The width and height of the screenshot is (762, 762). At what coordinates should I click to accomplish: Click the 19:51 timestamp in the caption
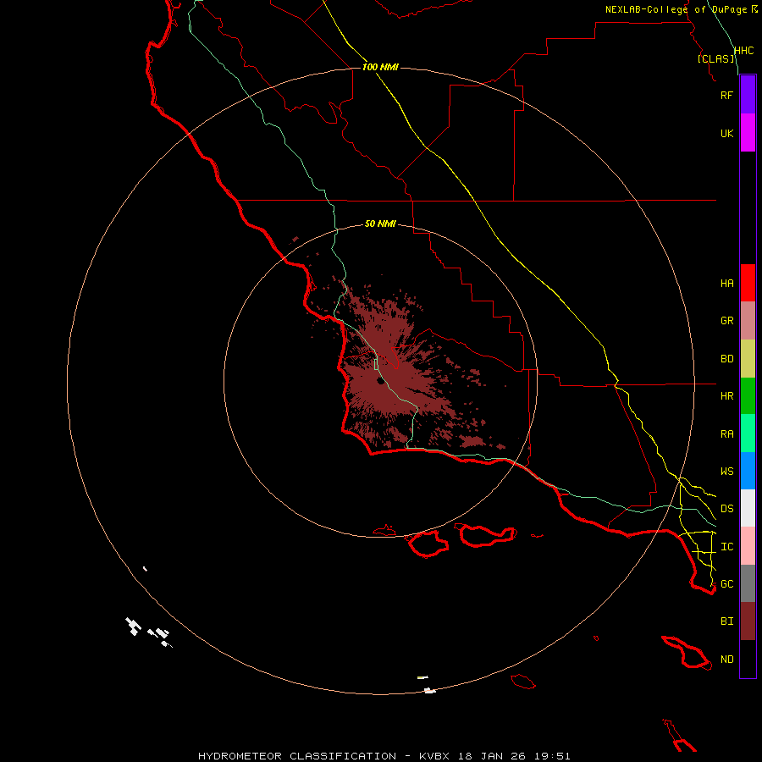click(551, 756)
